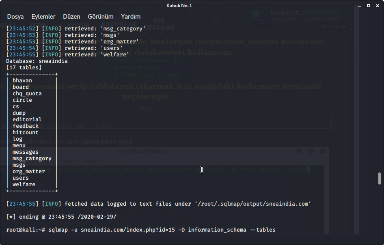
Task: Open the Eylemler menu
Action: [43, 17]
